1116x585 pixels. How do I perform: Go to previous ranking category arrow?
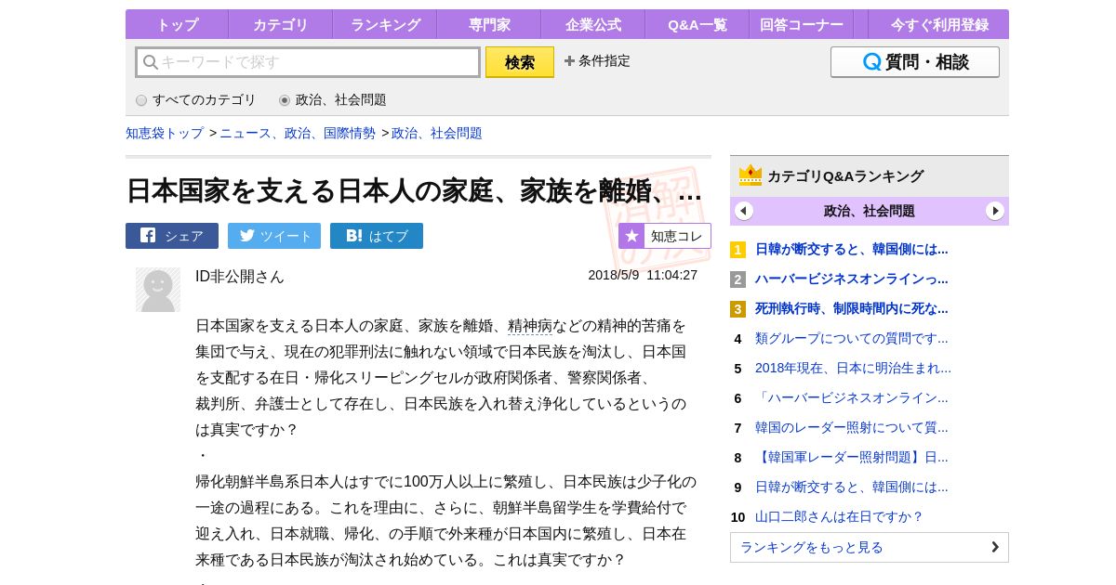pyautogui.click(x=744, y=211)
